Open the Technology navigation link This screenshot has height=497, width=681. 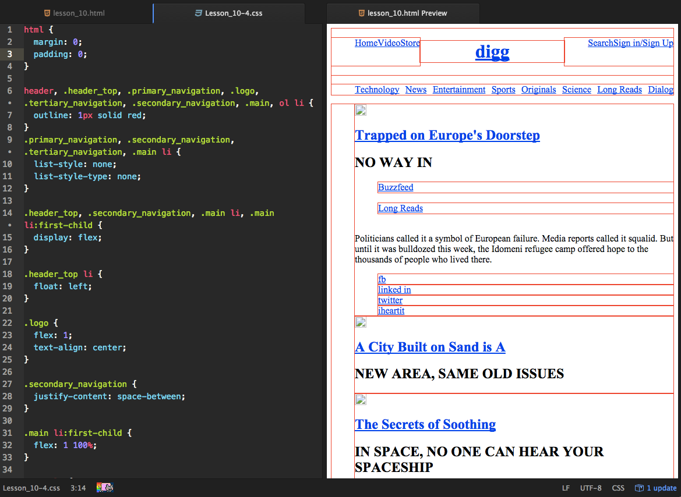(377, 90)
